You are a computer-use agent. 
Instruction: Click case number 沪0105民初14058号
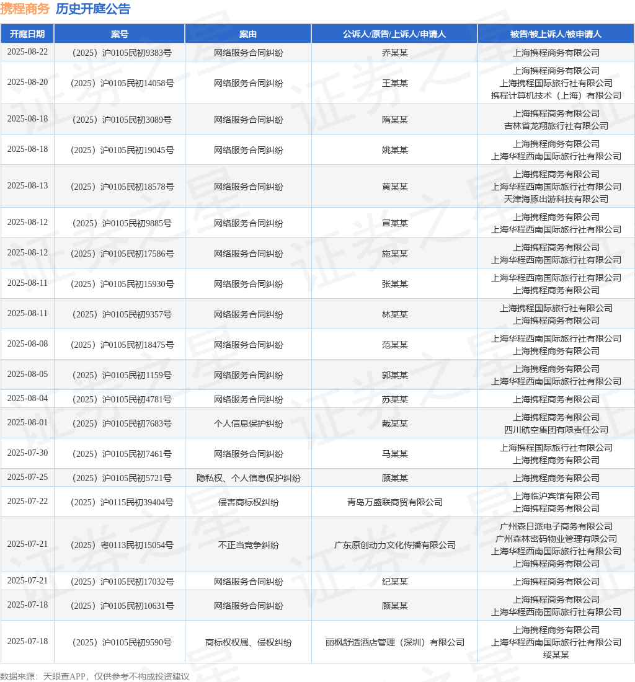click(122, 83)
